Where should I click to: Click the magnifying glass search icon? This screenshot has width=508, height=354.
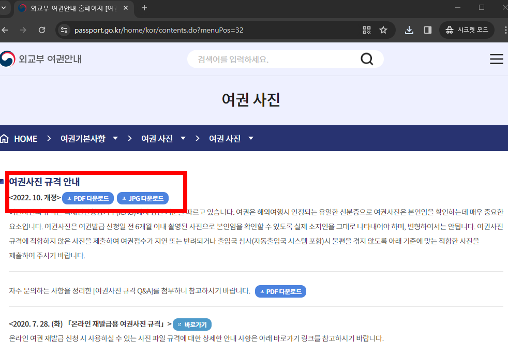tap(367, 58)
